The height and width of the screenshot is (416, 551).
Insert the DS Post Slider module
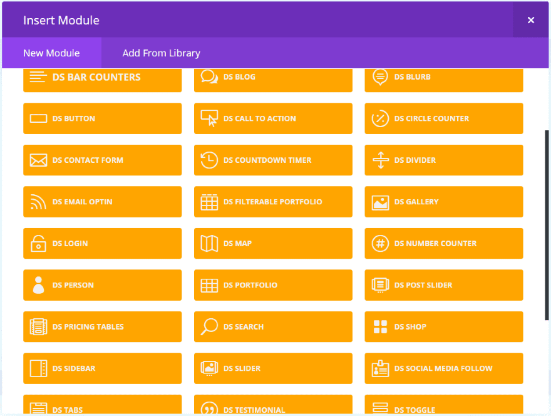click(443, 285)
